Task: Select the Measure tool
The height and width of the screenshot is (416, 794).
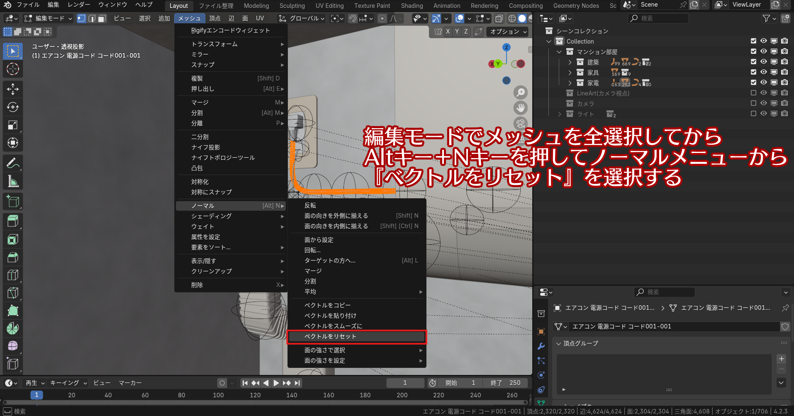Action: 13,181
